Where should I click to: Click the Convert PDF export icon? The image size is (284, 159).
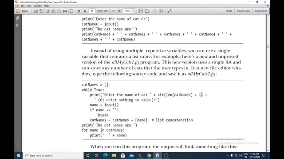click(41, 11)
